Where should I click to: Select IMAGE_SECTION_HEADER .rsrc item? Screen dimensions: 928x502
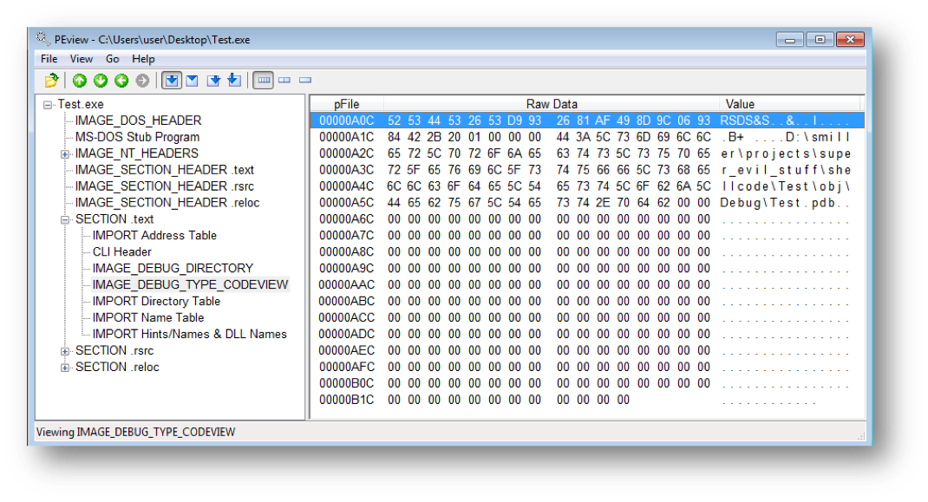165,186
